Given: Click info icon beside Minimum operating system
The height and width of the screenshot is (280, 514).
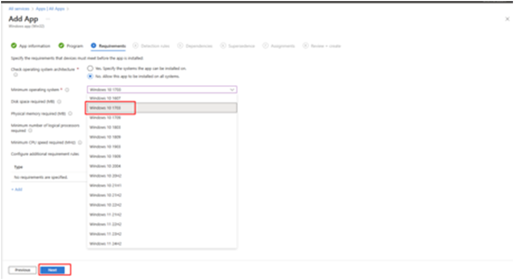Looking at the screenshot, I should click(67, 90).
